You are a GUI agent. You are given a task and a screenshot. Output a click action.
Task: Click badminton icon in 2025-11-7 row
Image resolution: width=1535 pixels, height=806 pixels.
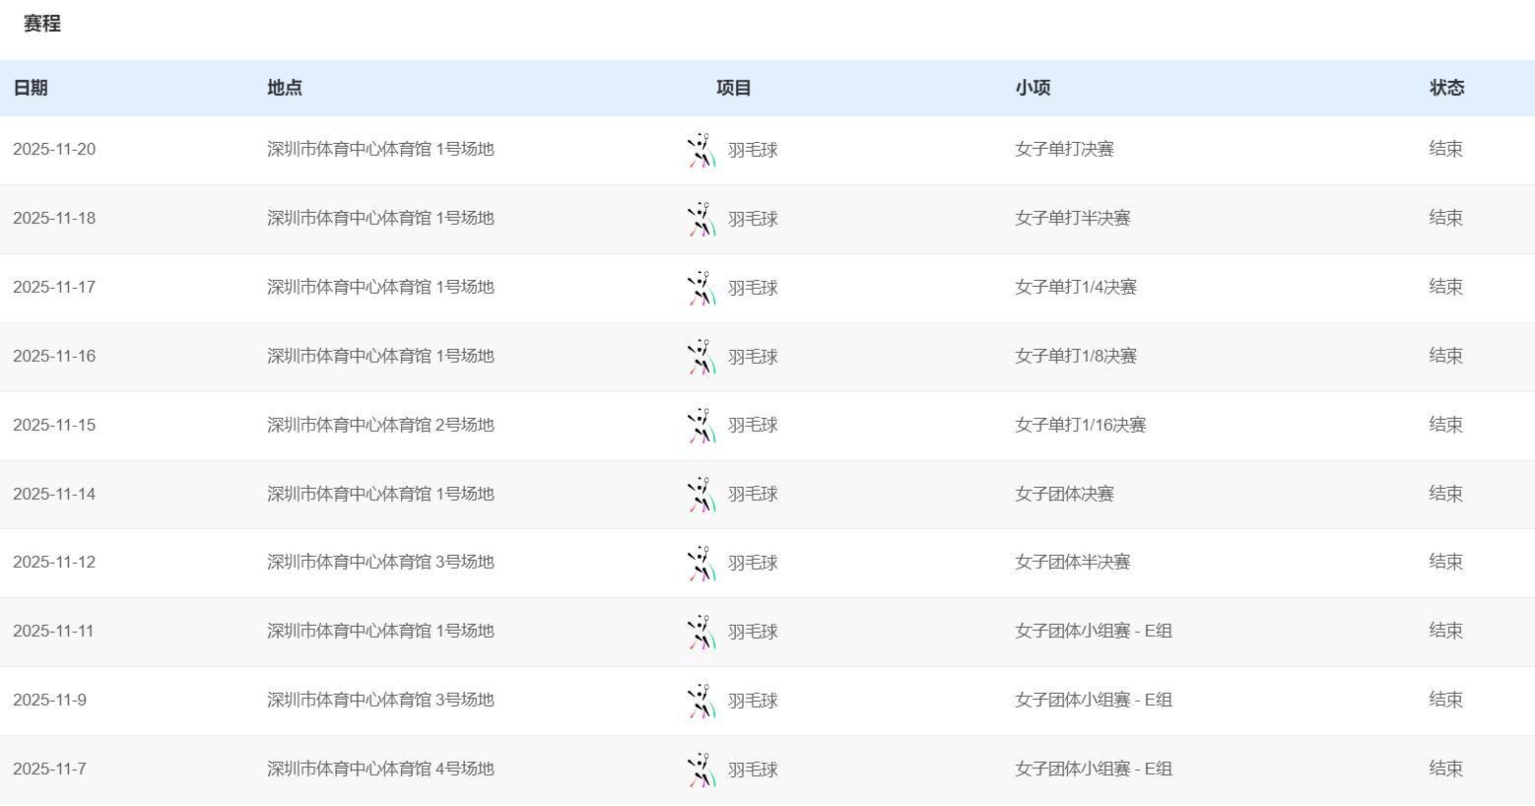[701, 770]
